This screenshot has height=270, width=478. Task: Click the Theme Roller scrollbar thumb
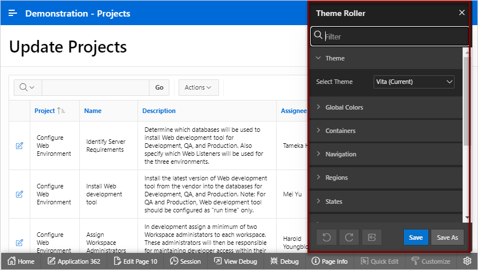(x=467, y=100)
